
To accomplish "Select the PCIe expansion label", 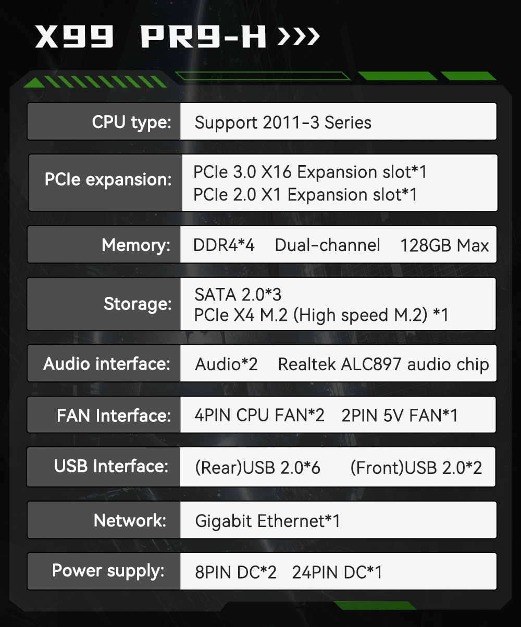I will [108, 180].
